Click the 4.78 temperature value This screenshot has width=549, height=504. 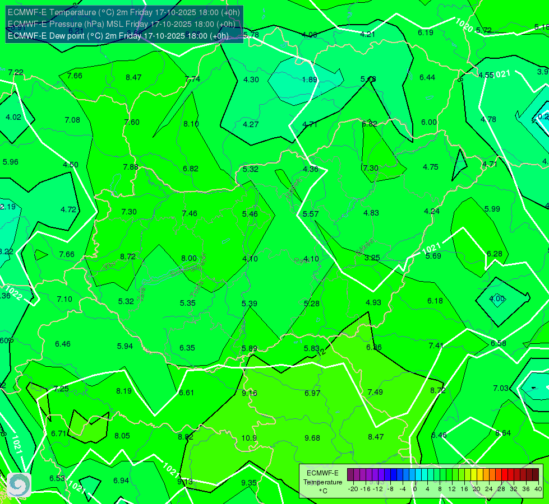488,119
